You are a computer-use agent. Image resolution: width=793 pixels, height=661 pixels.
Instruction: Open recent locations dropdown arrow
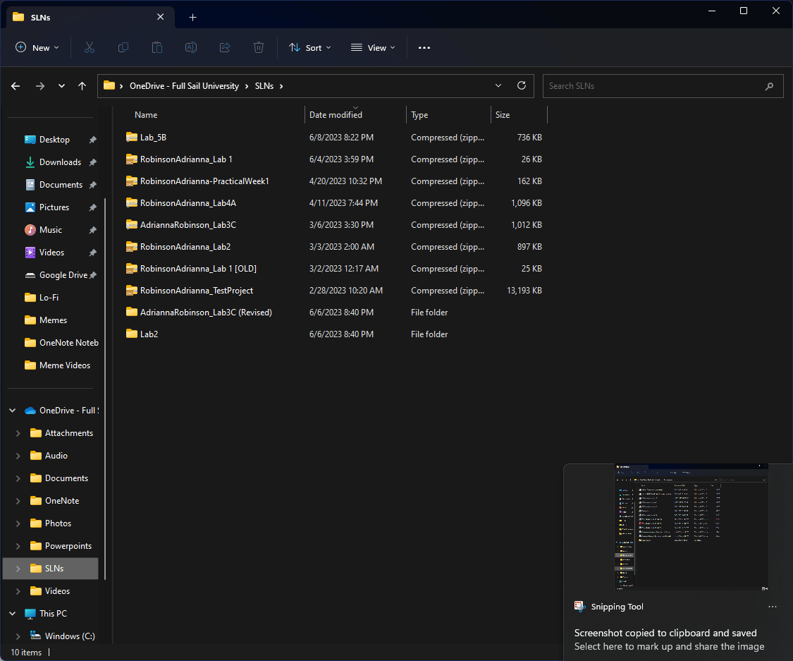click(61, 86)
